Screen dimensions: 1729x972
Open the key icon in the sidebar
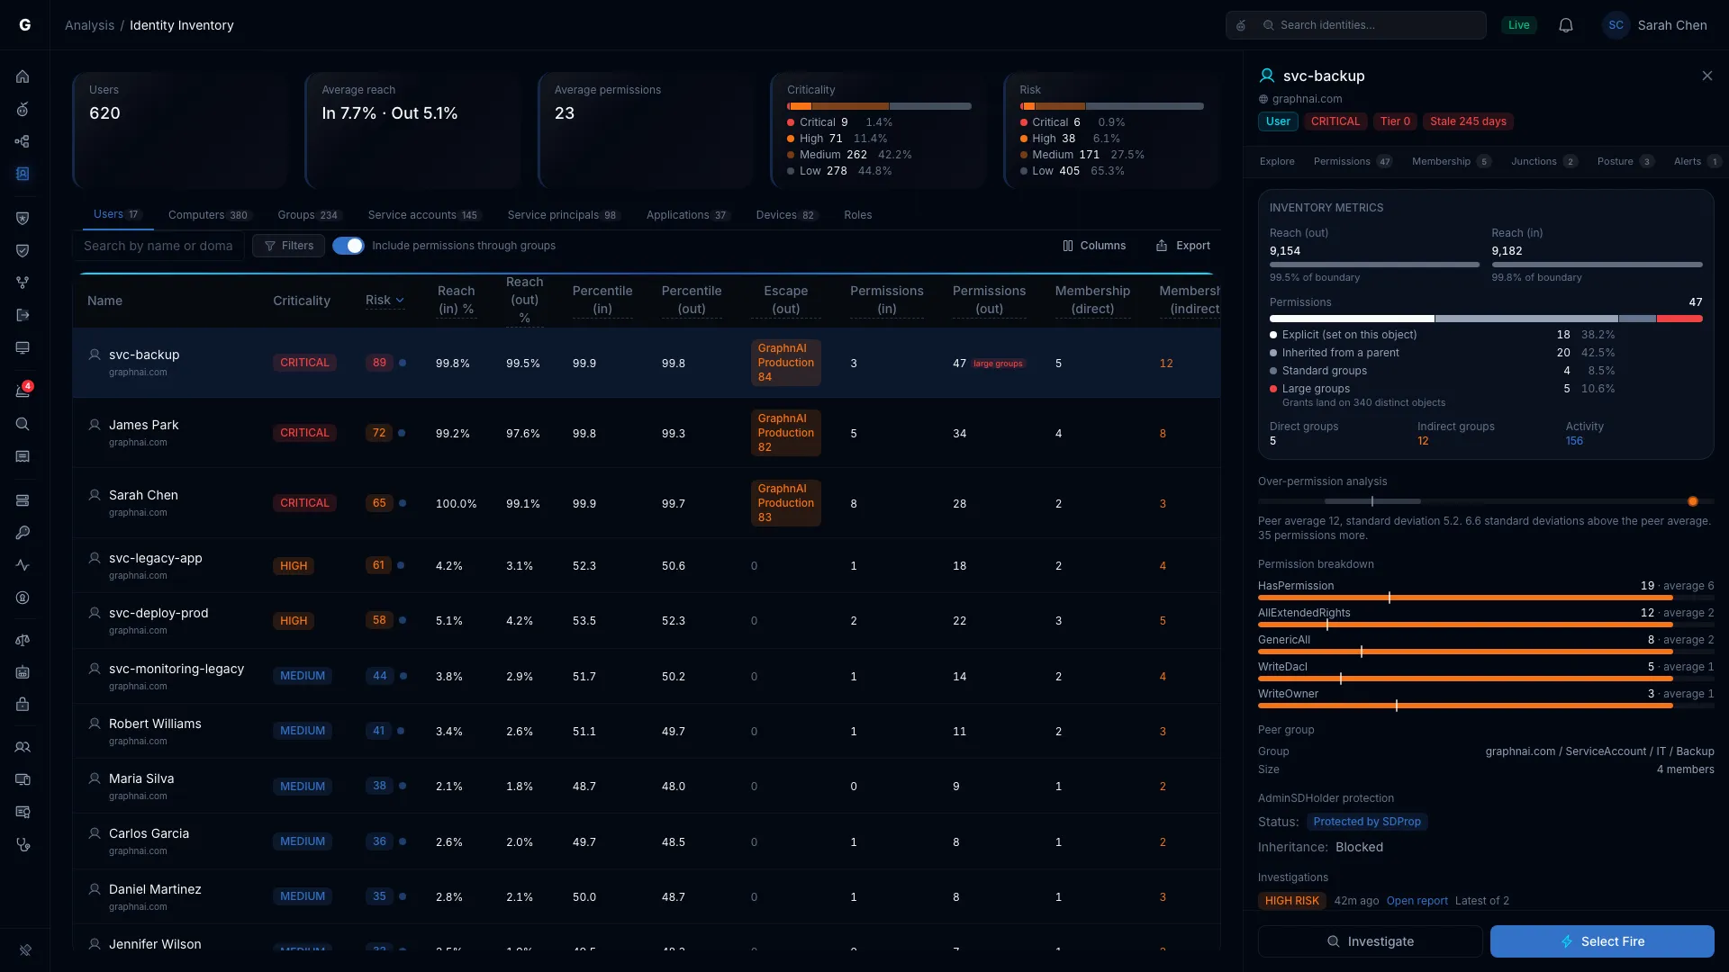(x=23, y=533)
